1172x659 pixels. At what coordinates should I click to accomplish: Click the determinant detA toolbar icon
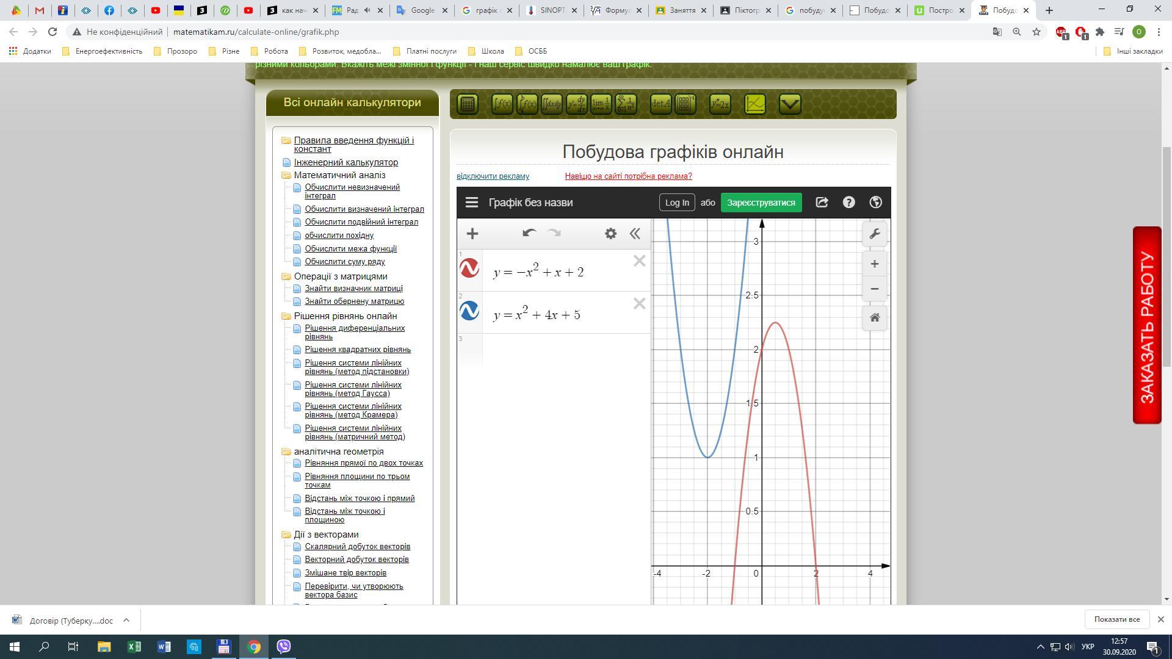(660, 104)
